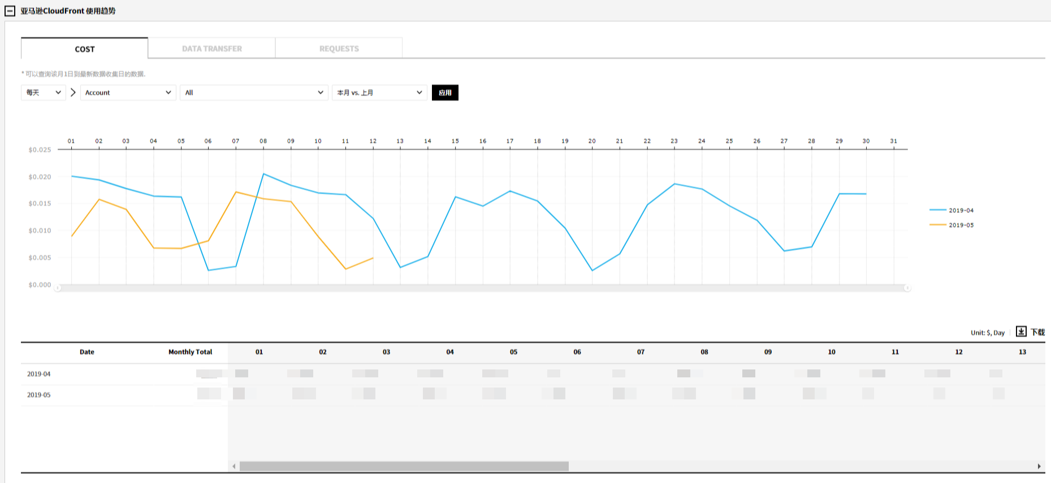Open the Account grouping dropdown

tap(128, 93)
